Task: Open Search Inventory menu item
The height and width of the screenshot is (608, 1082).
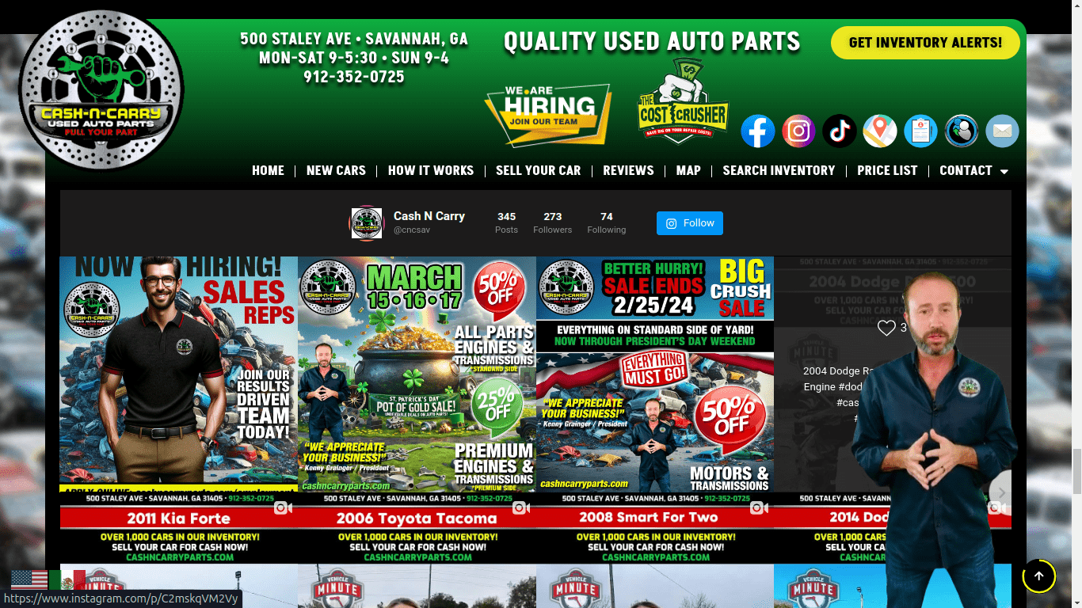Action: 779,170
